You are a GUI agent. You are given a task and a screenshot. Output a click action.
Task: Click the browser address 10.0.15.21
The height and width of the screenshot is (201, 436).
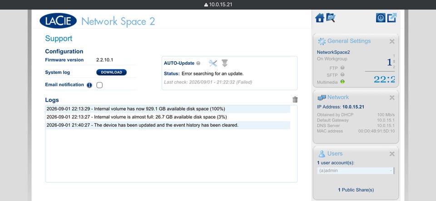(221, 5)
